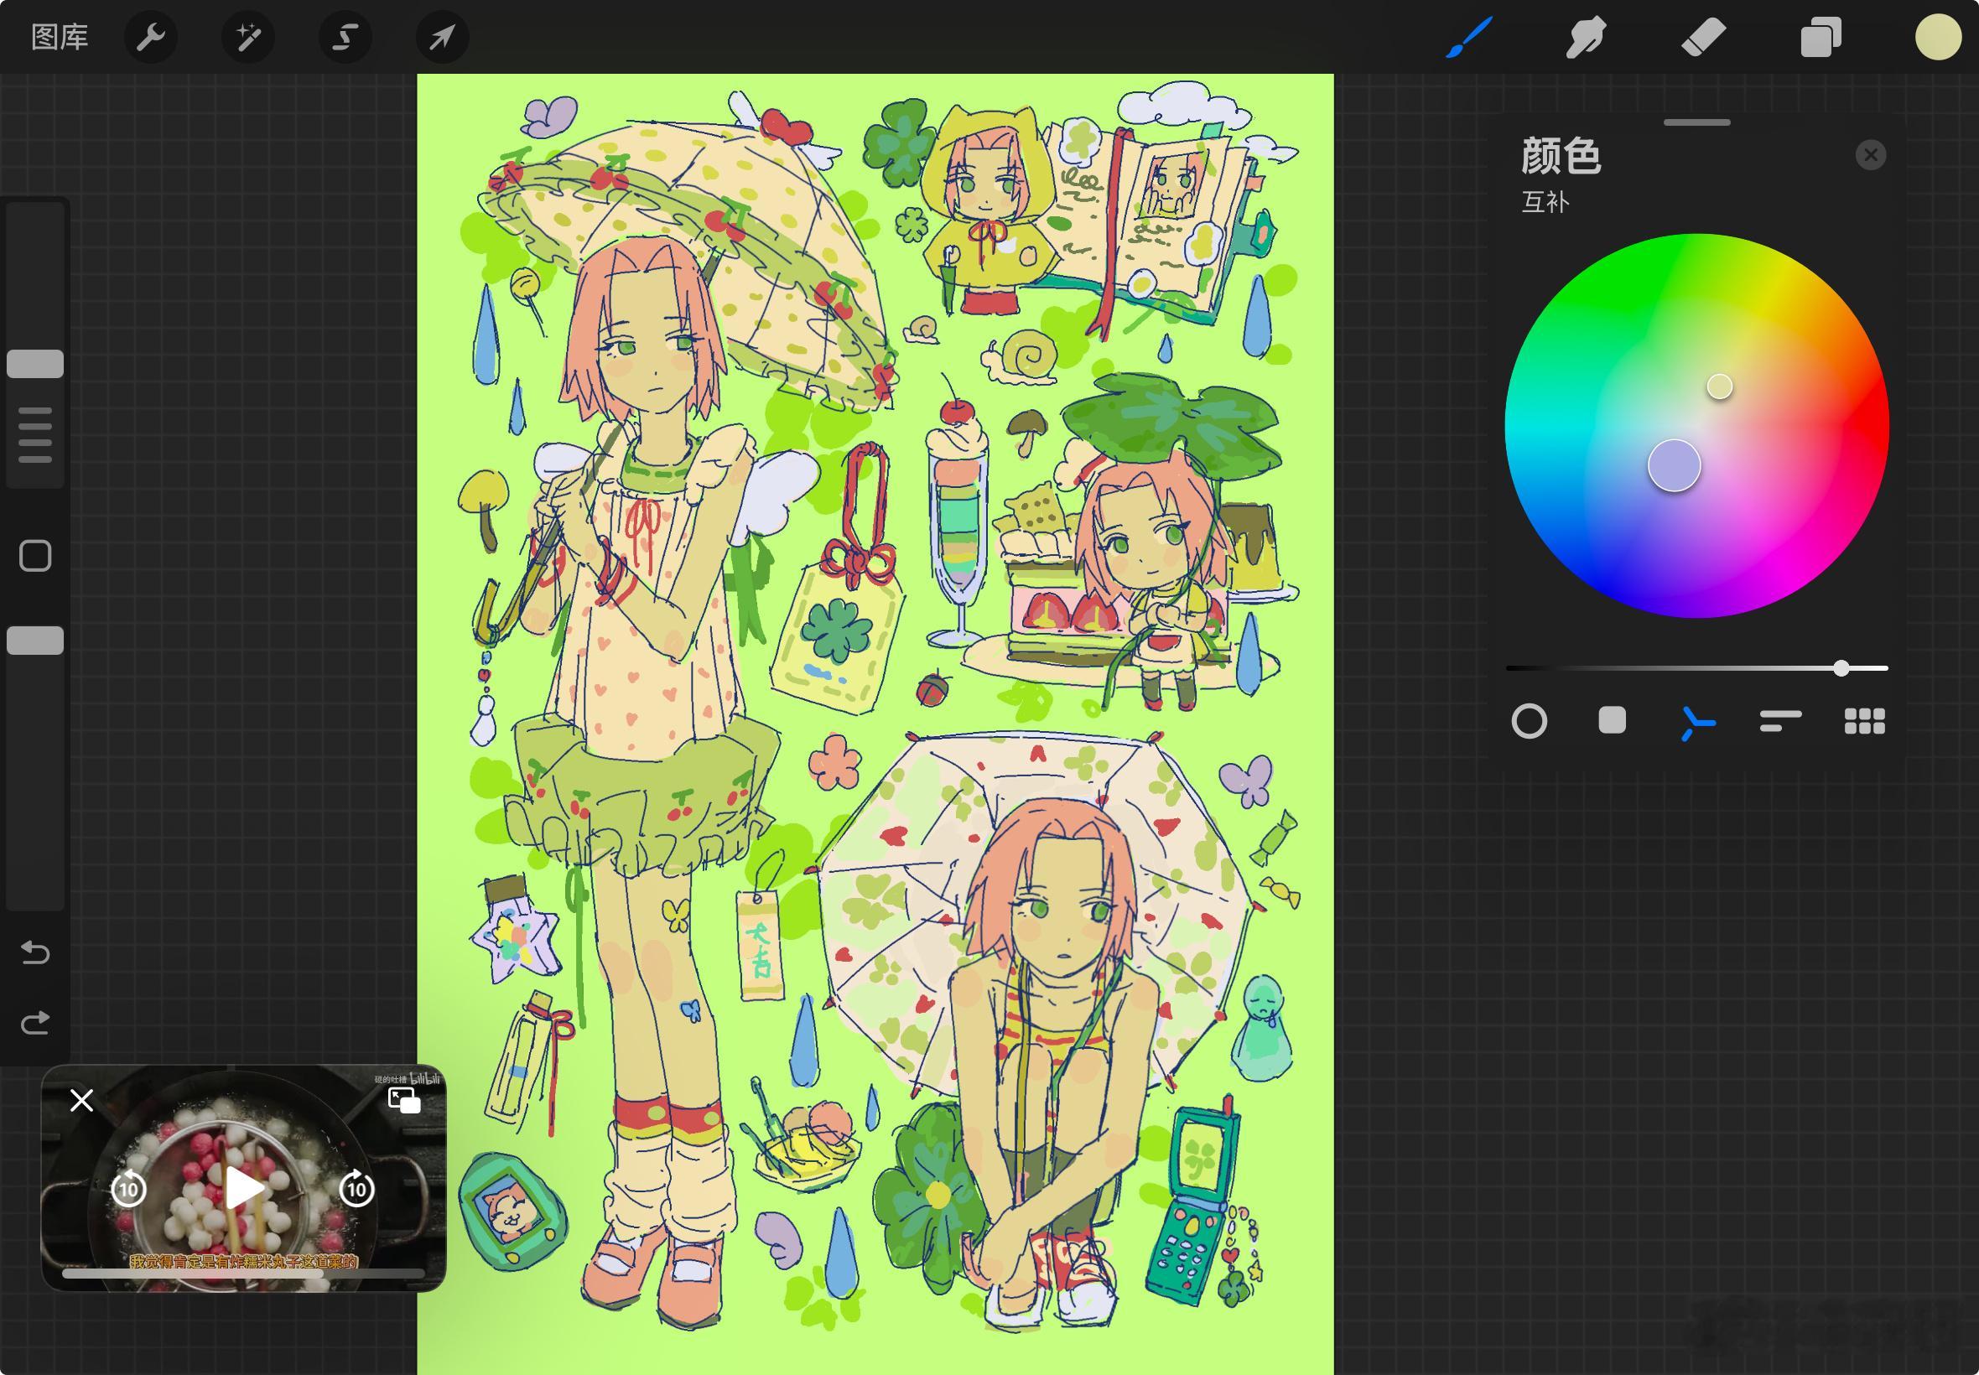Select the Paint brush tool
Viewport: 1979px width, 1375px height.
pos(1469,37)
